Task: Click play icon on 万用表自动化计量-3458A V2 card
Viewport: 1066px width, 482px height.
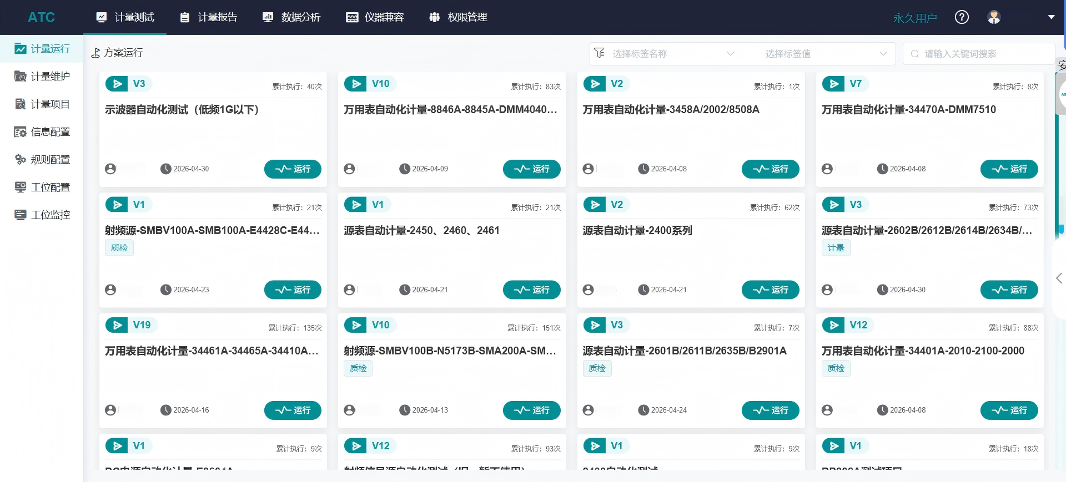Action: point(595,84)
